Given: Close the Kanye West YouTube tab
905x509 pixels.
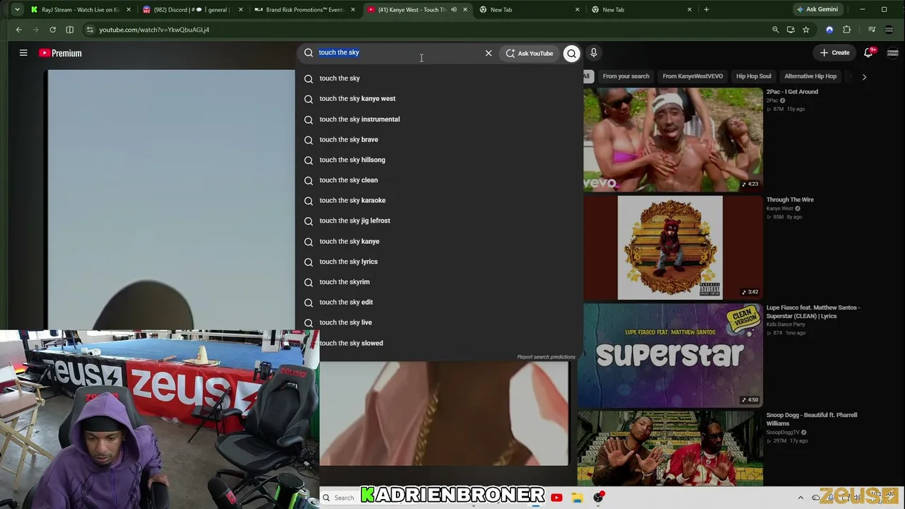Looking at the screenshot, I should [x=465, y=9].
